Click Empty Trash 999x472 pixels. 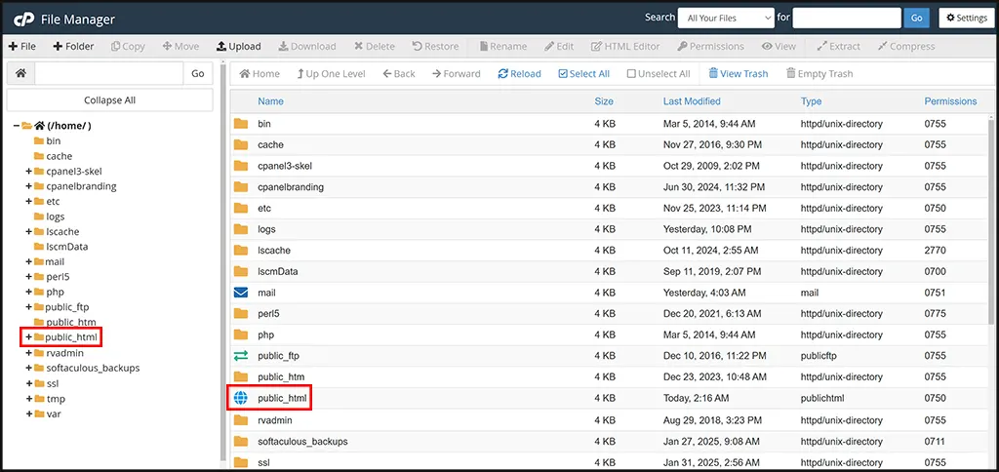coord(819,74)
